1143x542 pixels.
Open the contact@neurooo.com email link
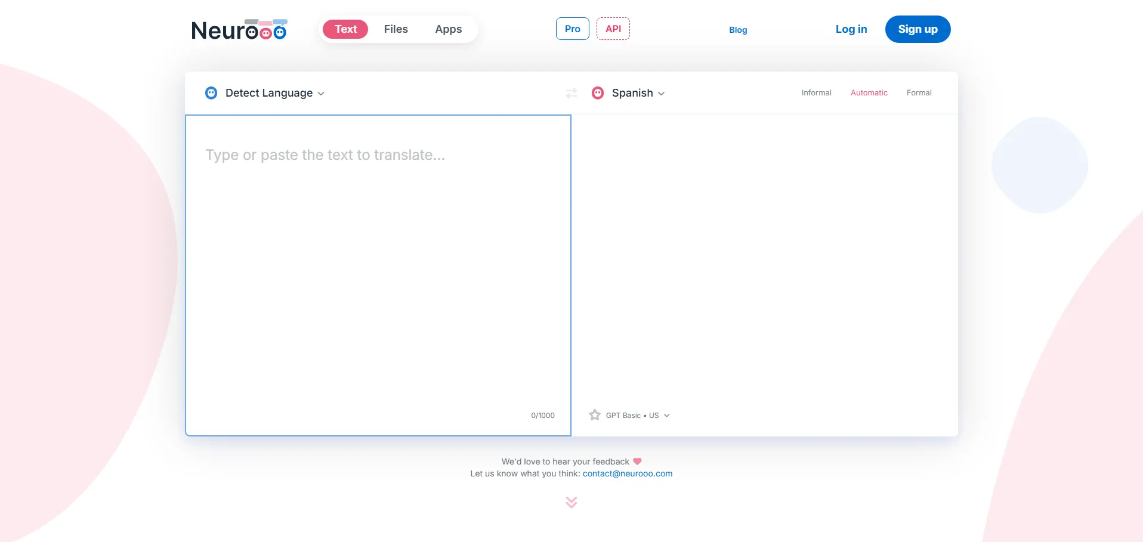627,473
